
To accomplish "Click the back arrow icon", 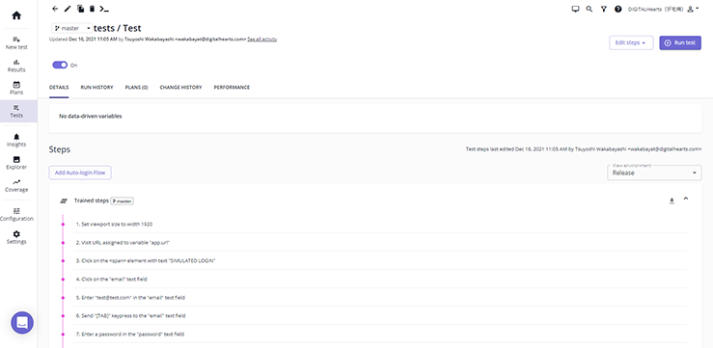I will (55, 9).
